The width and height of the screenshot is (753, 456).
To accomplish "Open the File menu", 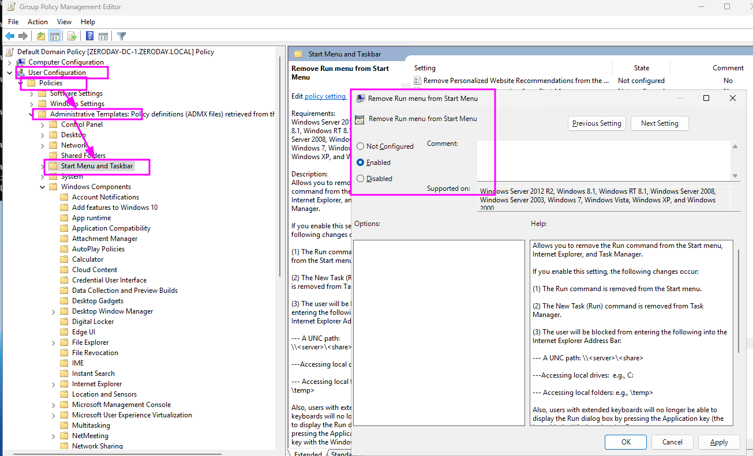I will (x=13, y=22).
